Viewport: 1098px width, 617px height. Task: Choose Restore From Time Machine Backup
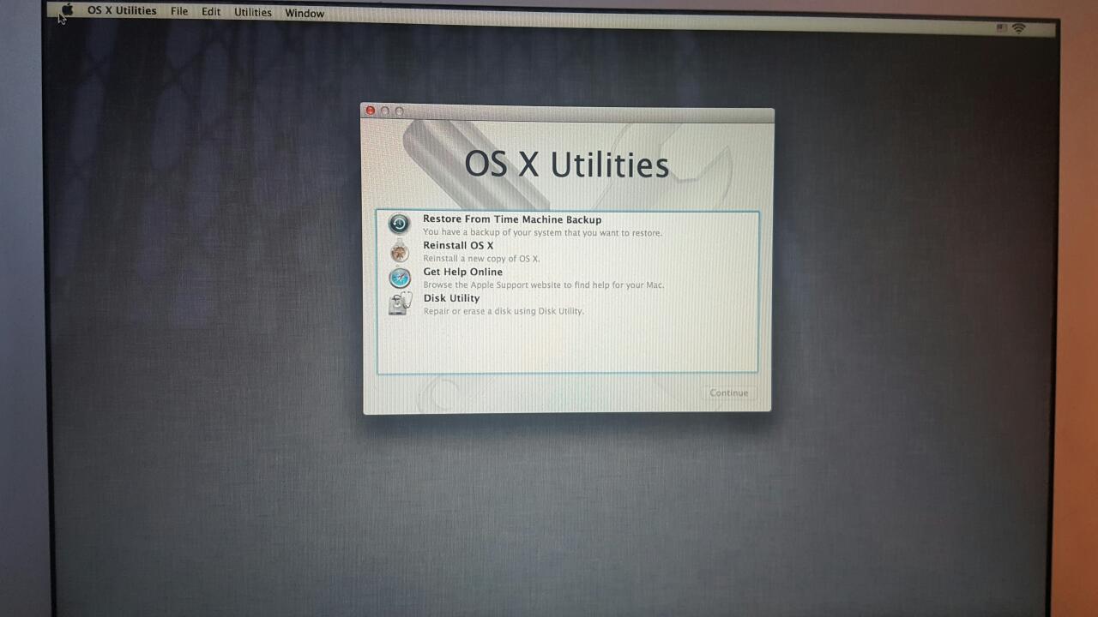tap(512, 219)
